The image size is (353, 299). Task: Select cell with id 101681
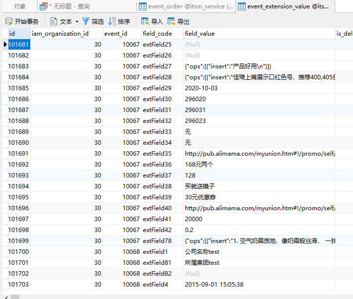tap(19, 44)
